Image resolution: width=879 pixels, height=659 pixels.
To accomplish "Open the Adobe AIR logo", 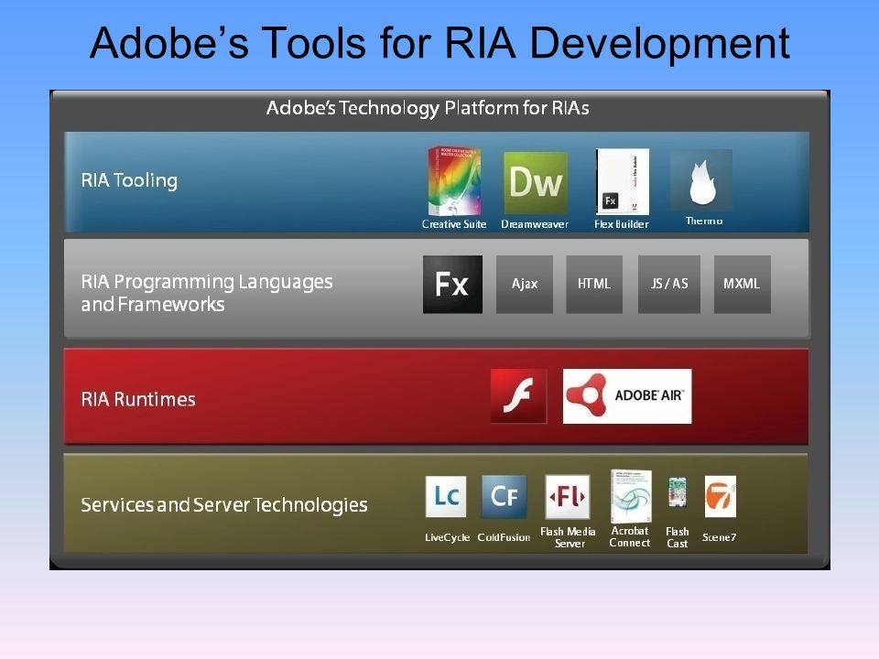I will click(x=627, y=396).
